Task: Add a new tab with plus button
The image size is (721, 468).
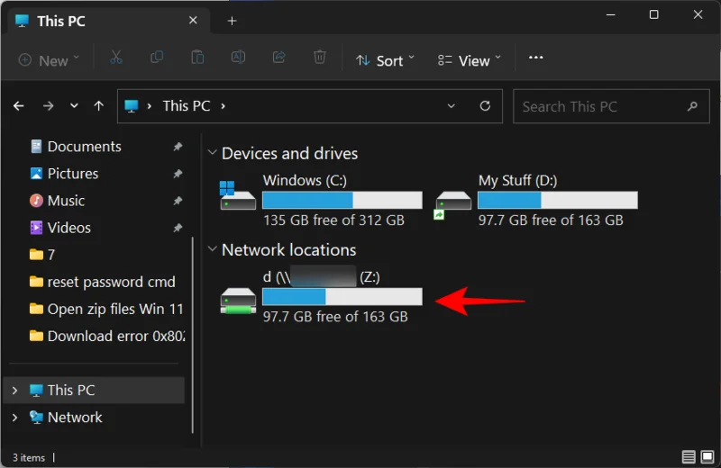Action: [x=233, y=21]
